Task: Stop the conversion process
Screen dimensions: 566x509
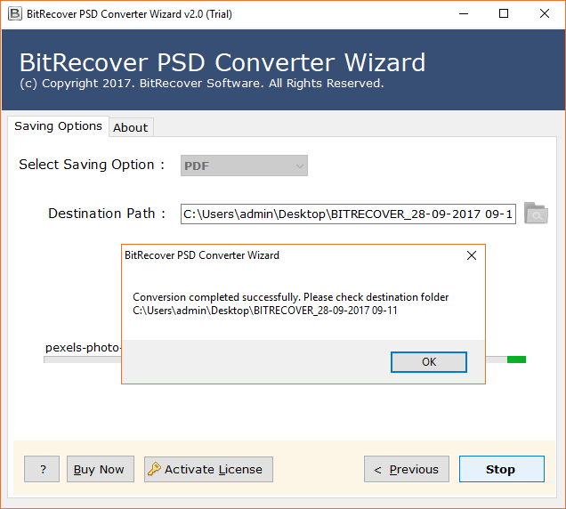Action: click(502, 469)
